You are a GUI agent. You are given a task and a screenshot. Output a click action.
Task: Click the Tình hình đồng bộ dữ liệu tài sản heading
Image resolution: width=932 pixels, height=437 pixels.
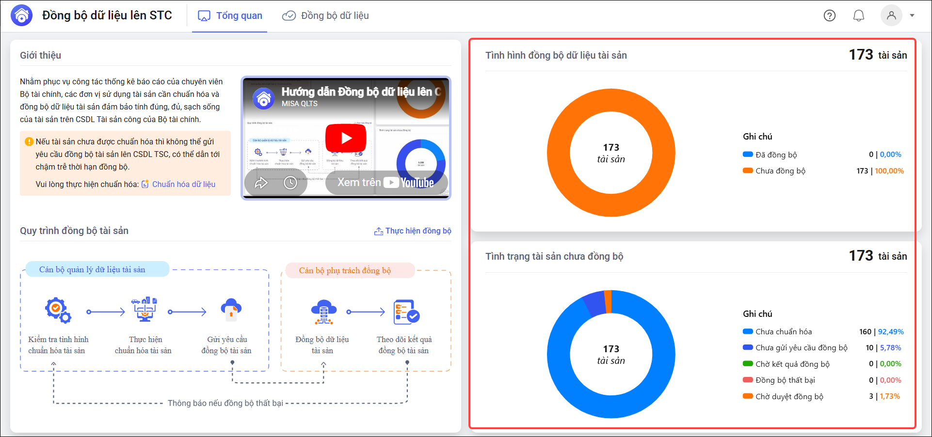tap(556, 55)
